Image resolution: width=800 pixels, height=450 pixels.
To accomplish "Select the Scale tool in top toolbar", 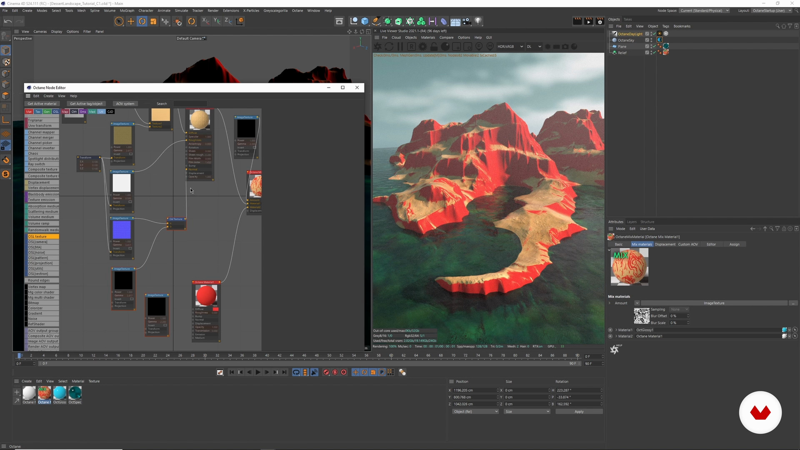I will [x=153, y=21].
